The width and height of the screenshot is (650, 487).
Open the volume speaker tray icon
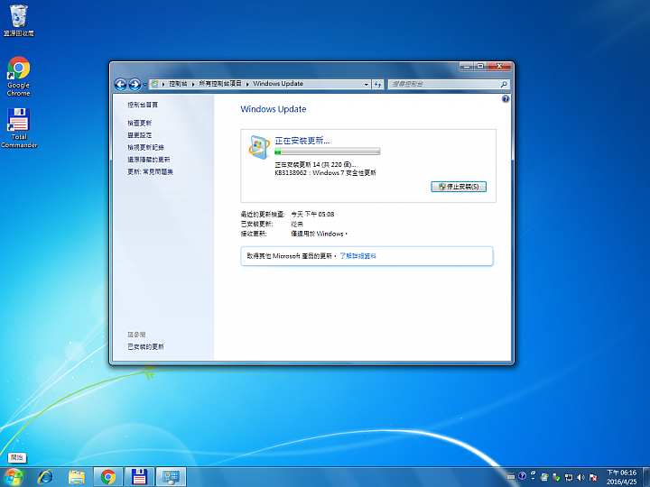point(580,477)
